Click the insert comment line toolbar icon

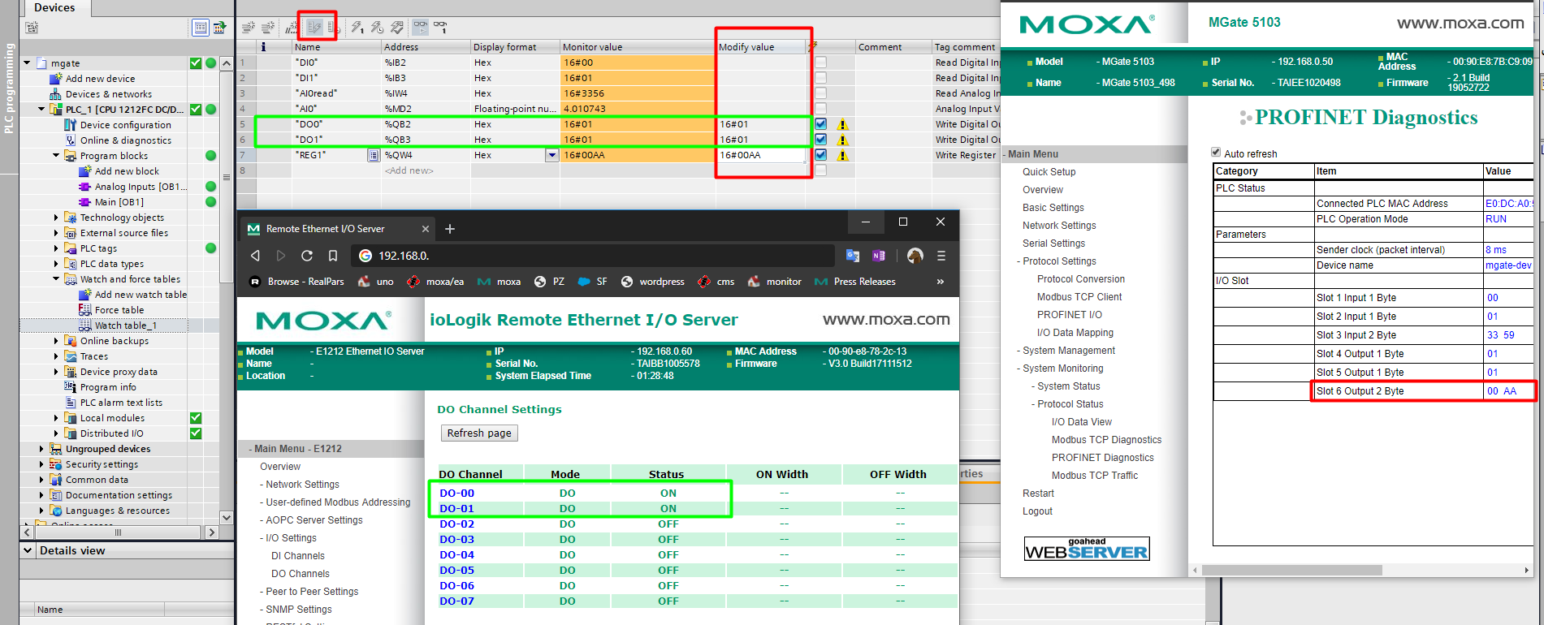coord(291,28)
